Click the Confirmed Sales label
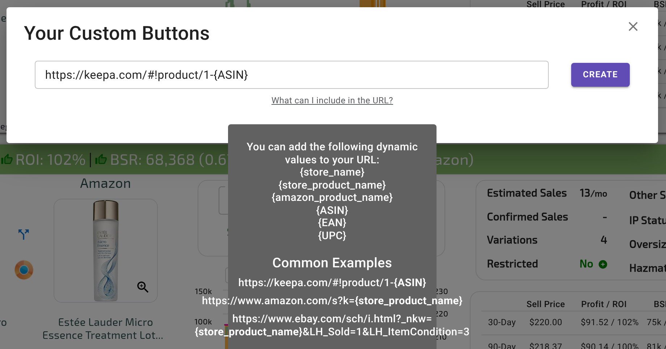This screenshot has height=349, width=666. [x=527, y=217]
